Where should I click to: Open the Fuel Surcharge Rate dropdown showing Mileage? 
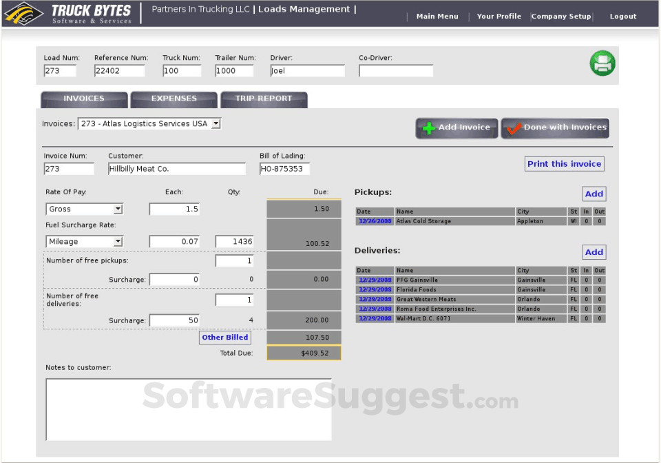click(x=118, y=241)
